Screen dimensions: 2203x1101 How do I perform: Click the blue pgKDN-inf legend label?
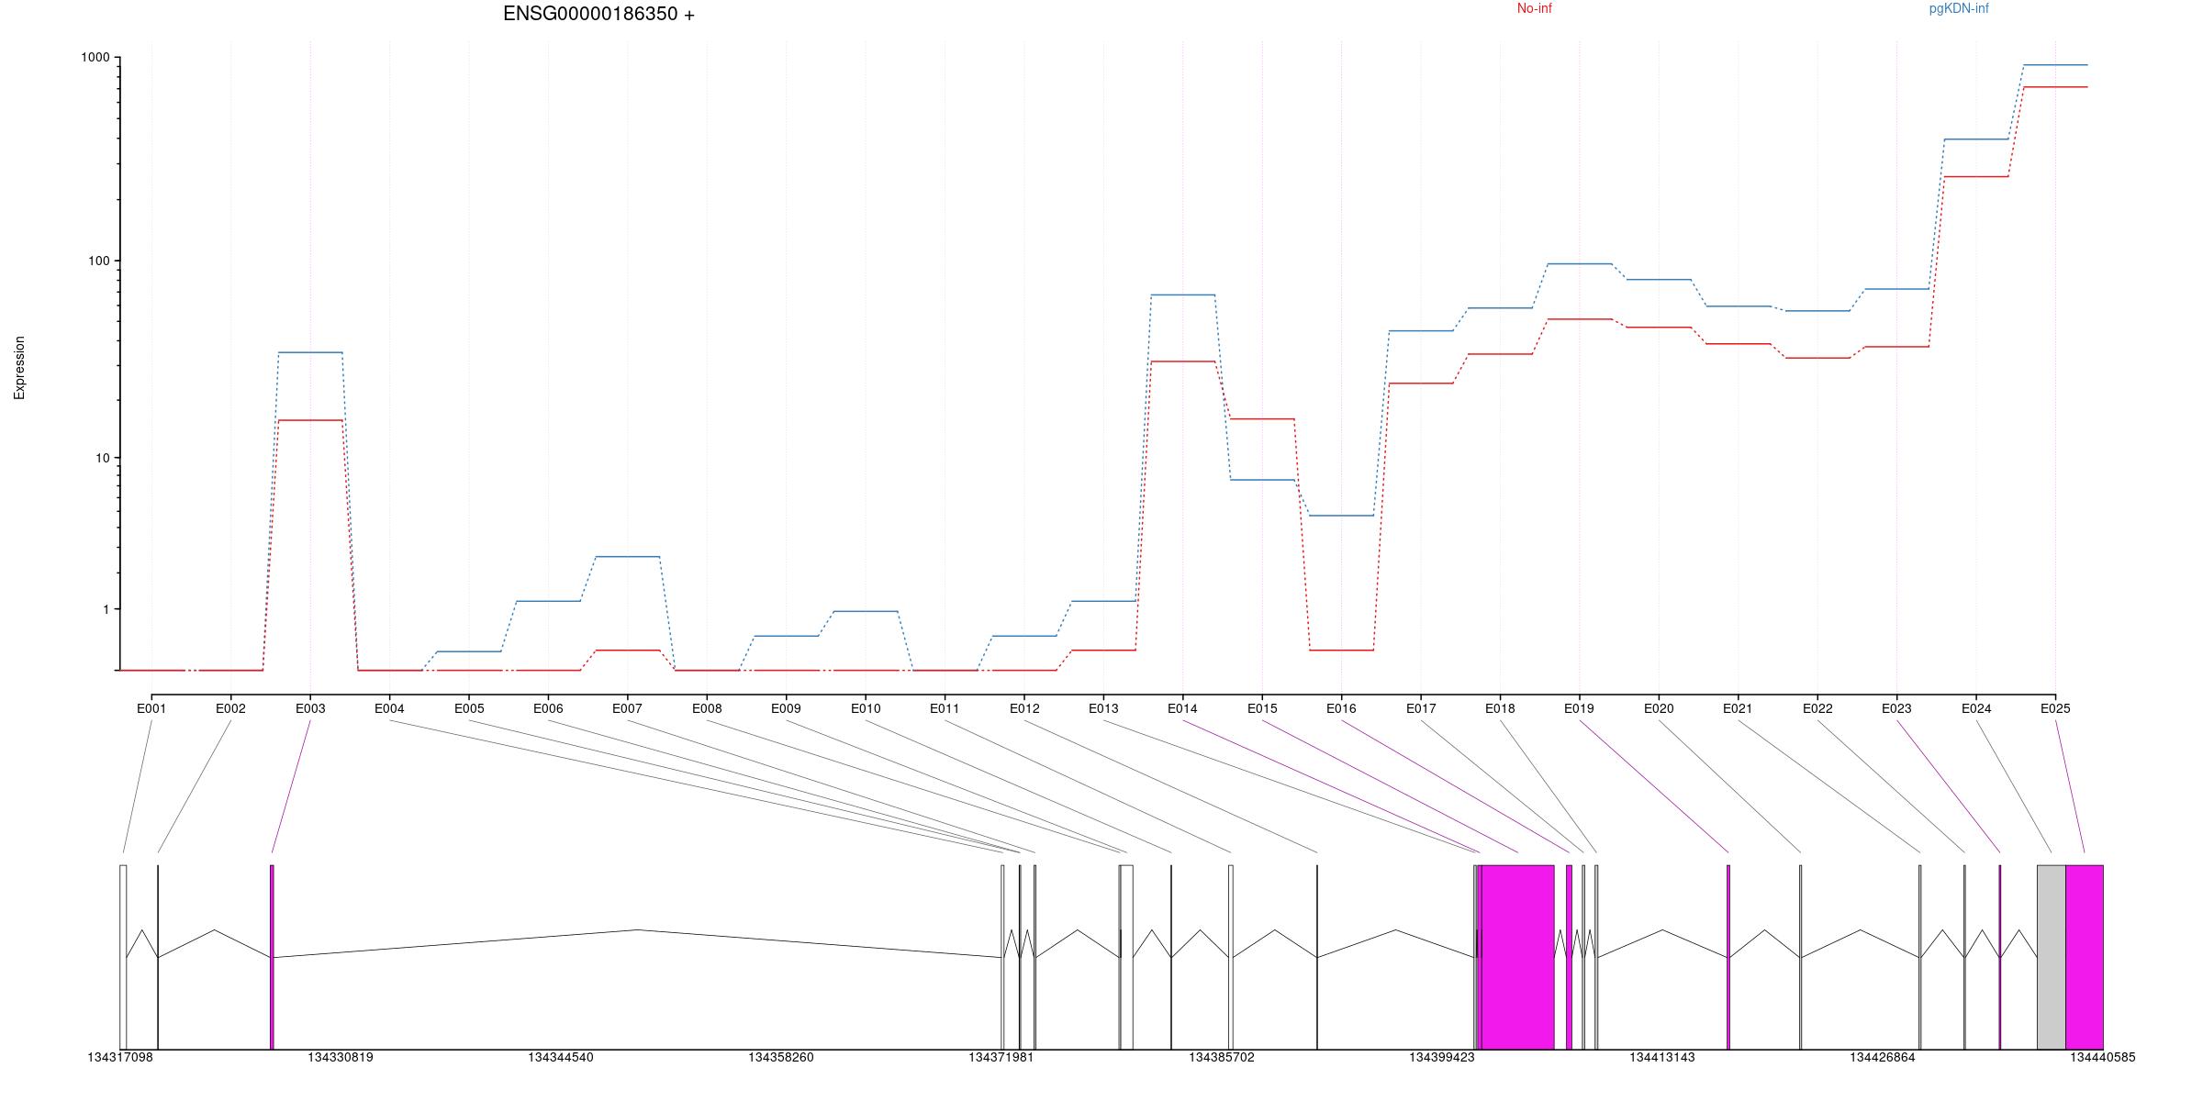coord(1958,8)
